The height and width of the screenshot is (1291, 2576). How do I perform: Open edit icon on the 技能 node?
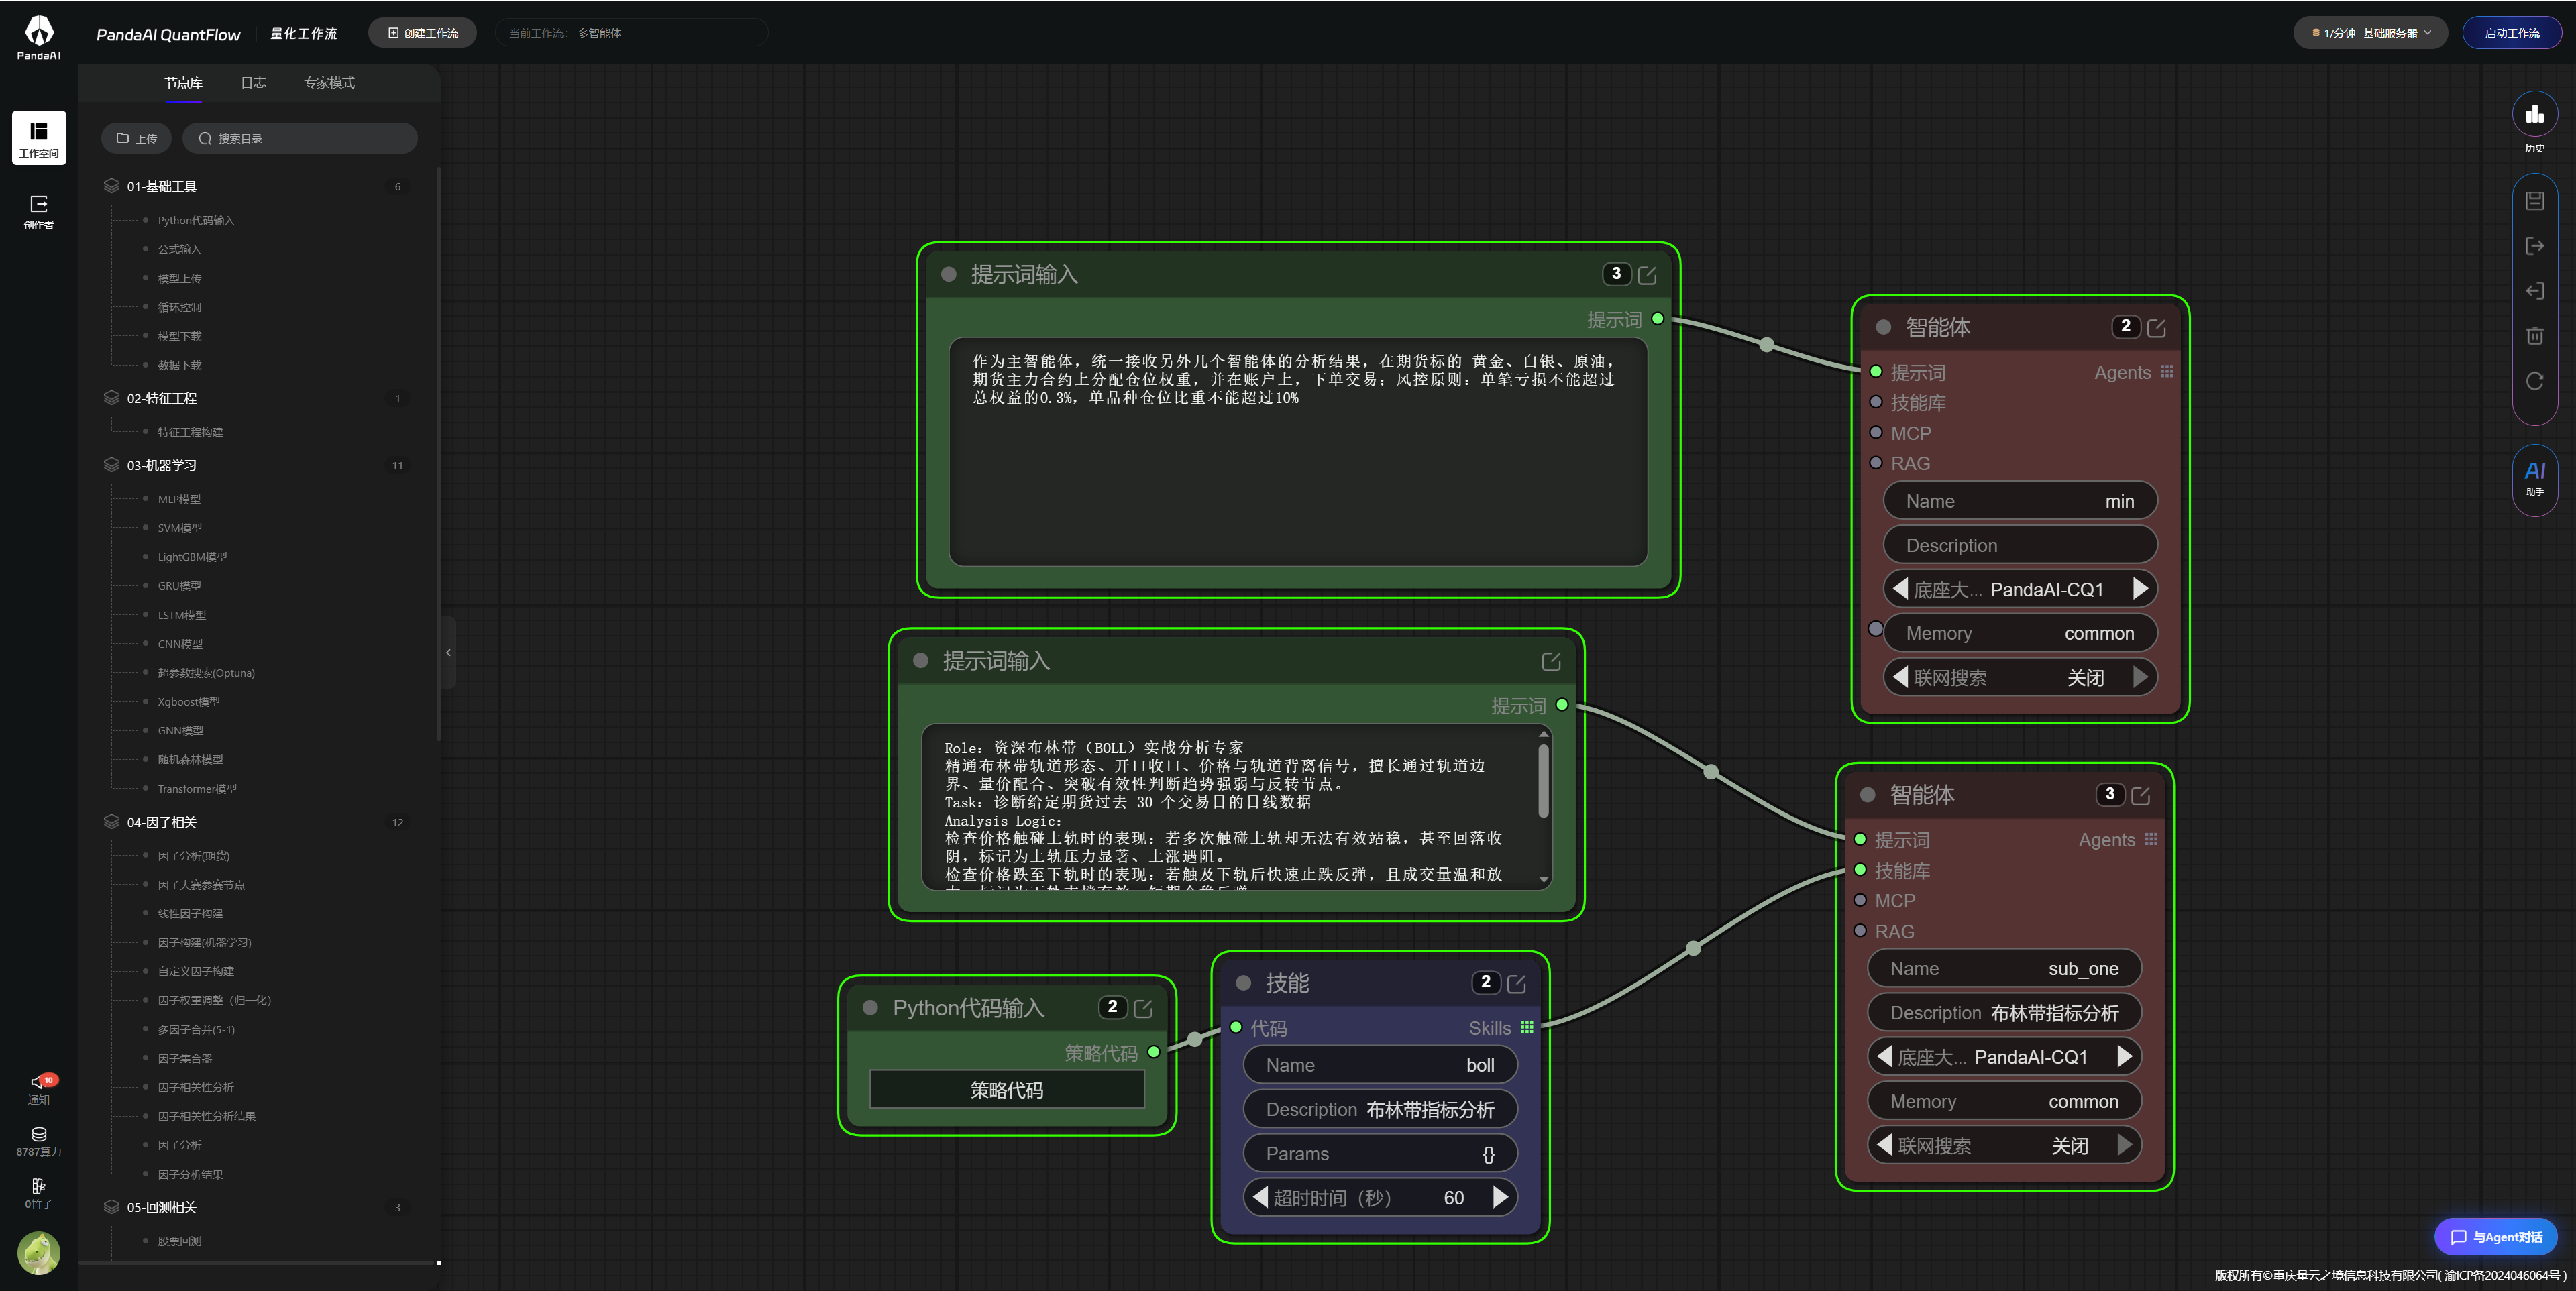[x=1516, y=984]
